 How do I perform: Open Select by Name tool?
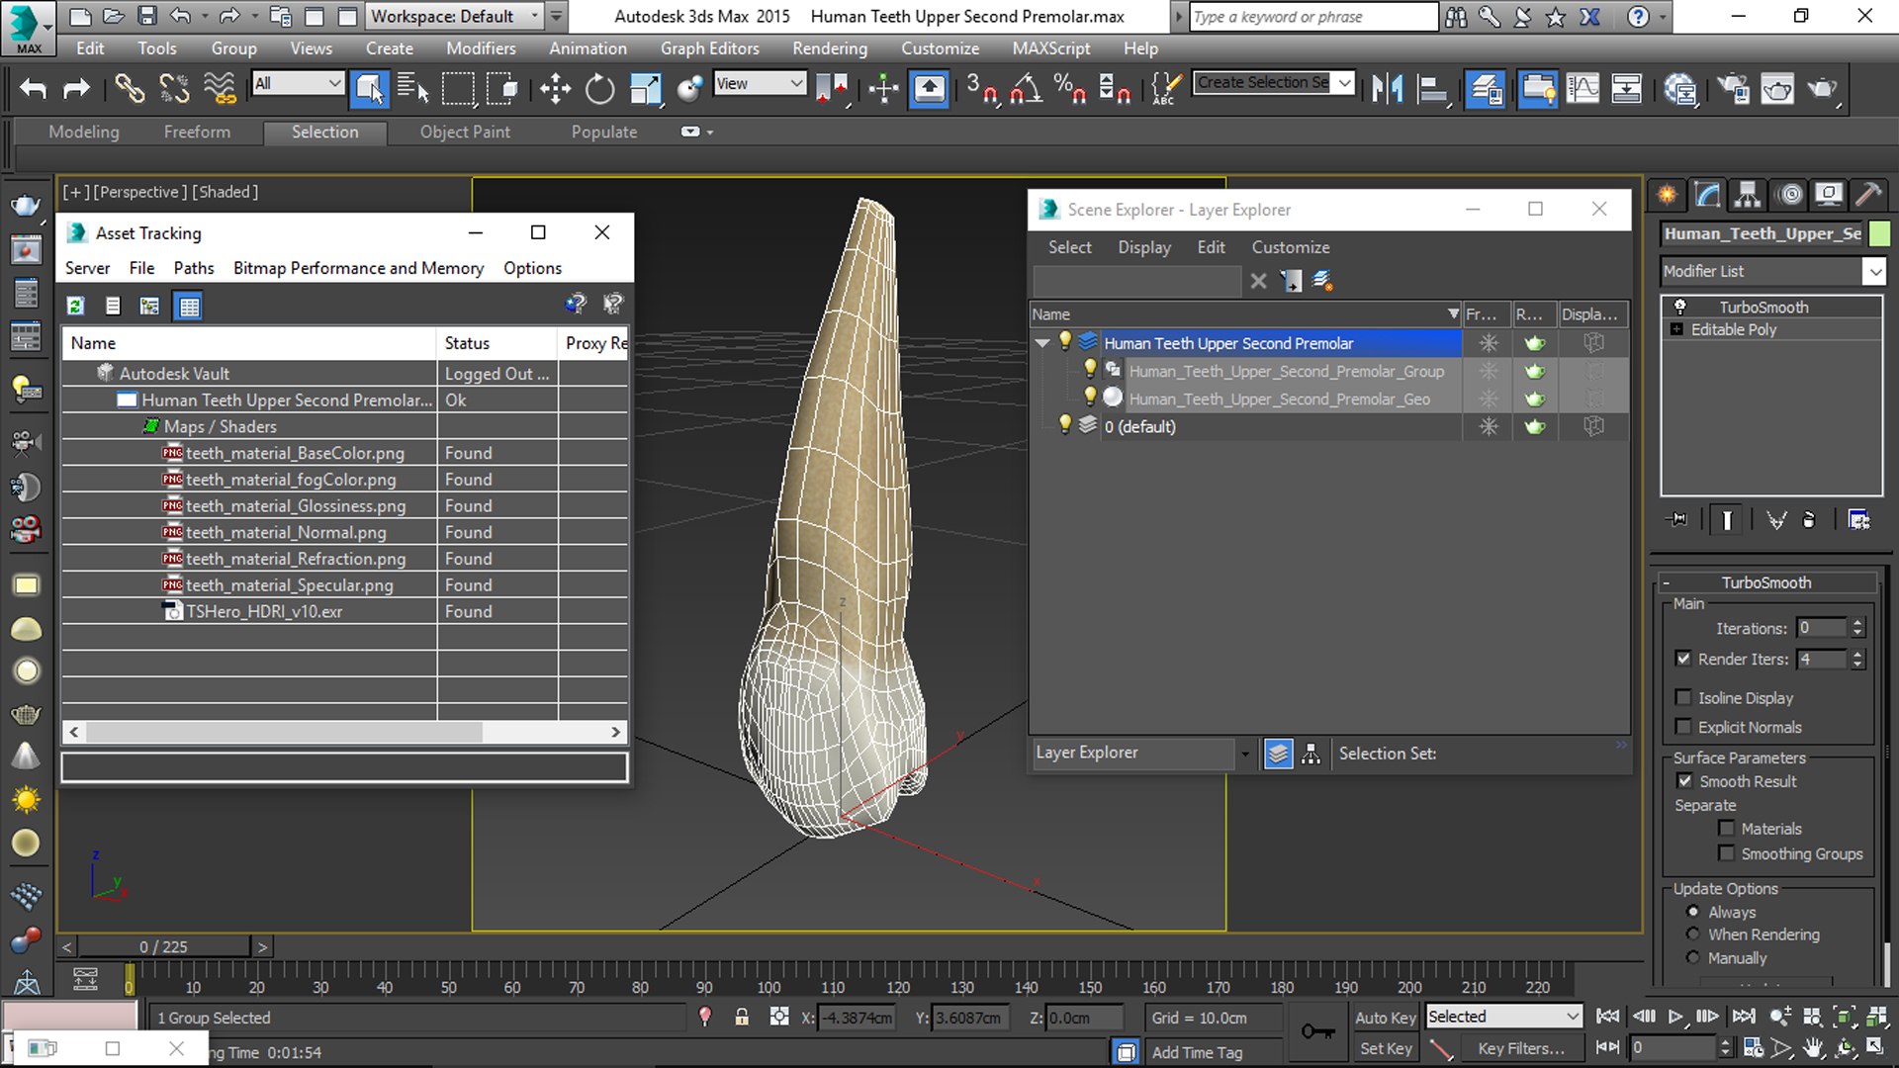pyautogui.click(x=412, y=89)
